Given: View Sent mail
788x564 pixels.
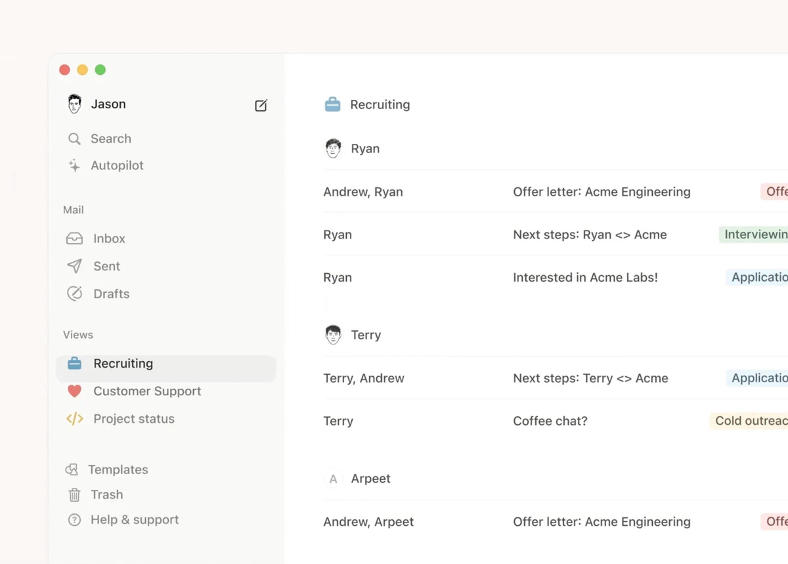Looking at the screenshot, I should coord(106,266).
